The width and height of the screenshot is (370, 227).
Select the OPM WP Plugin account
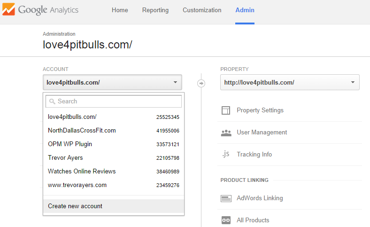(x=114, y=144)
